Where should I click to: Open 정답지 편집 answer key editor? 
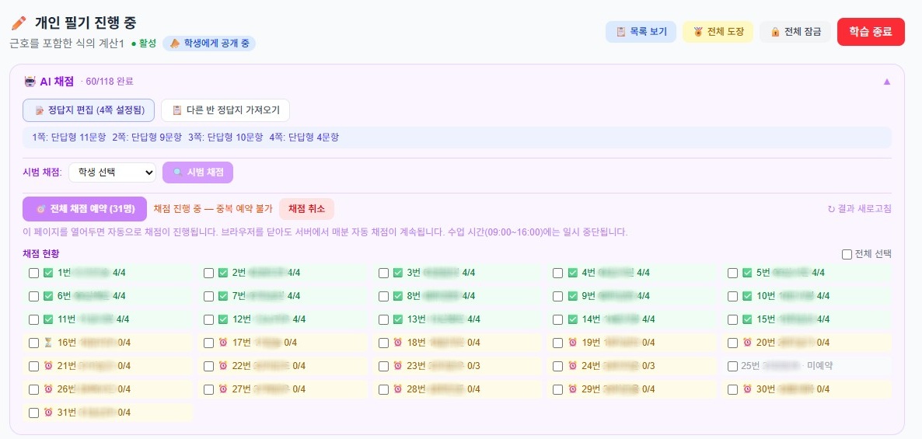pos(89,110)
